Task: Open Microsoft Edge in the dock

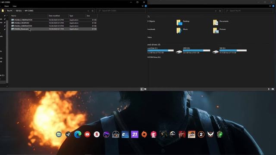Action: tap(78, 134)
